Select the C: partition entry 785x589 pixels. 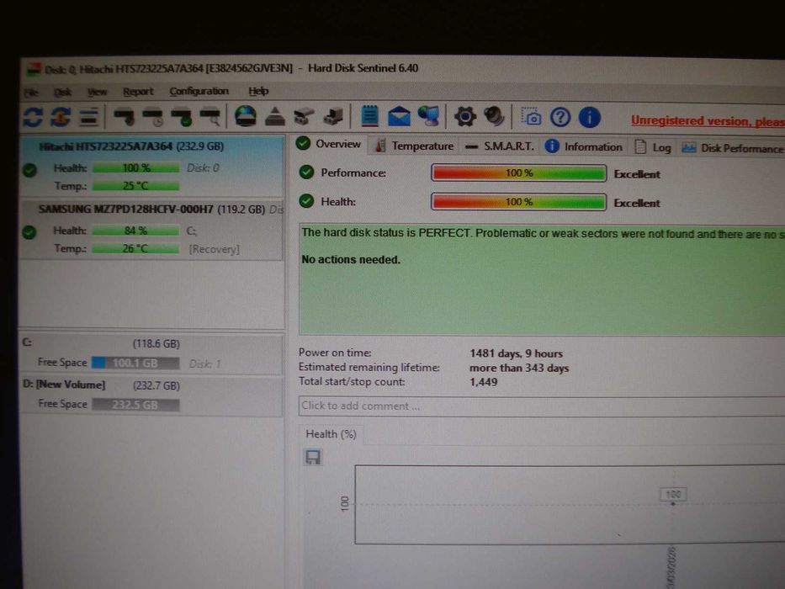151,354
